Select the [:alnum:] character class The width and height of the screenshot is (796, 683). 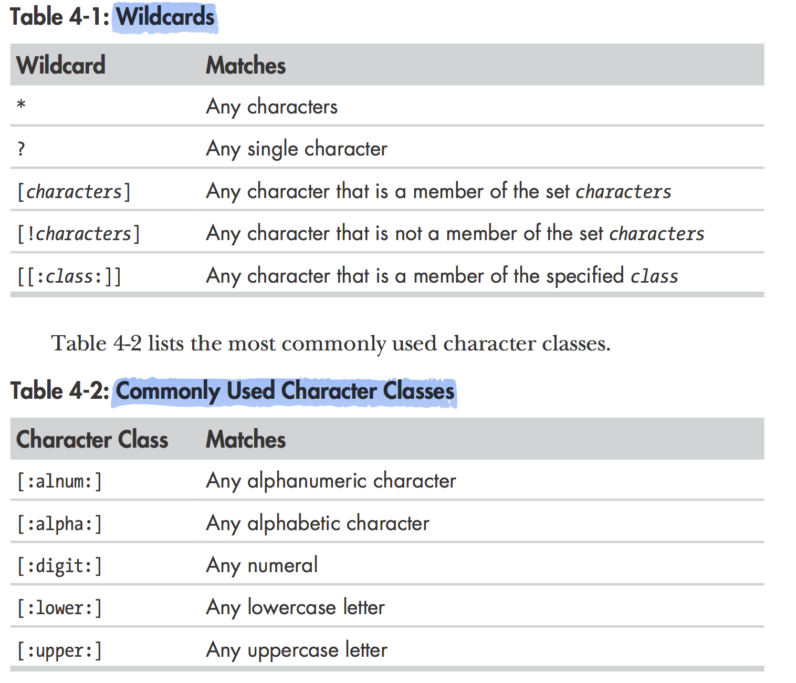[59, 481]
